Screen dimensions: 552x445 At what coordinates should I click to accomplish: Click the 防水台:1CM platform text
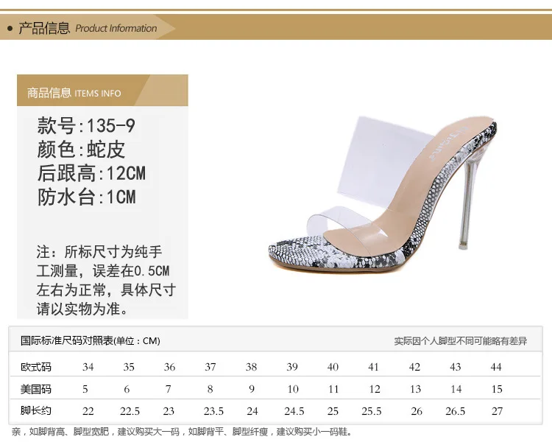coord(87,197)
